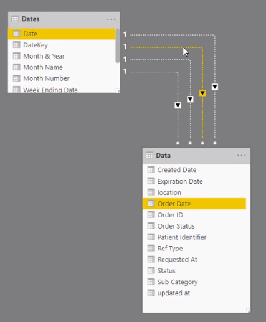
Task: Select the Sub Category column
Action: (x=194, y=282)
